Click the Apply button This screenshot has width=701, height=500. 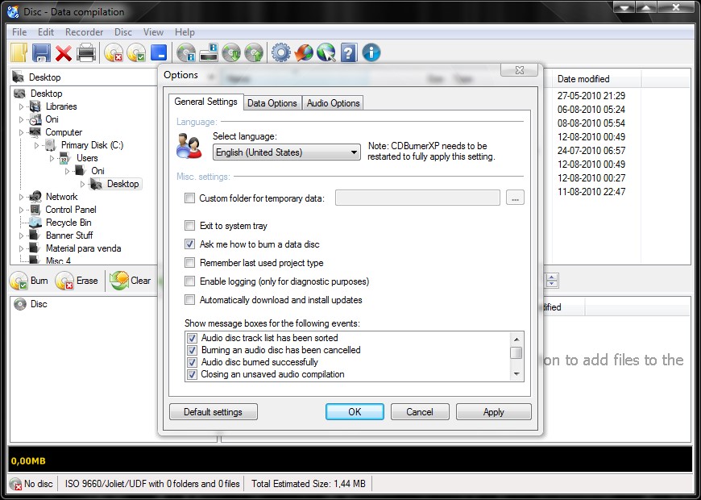click(x=493, y=412)
